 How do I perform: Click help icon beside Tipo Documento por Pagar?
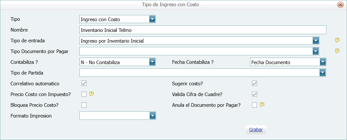[x=337, y=51]
